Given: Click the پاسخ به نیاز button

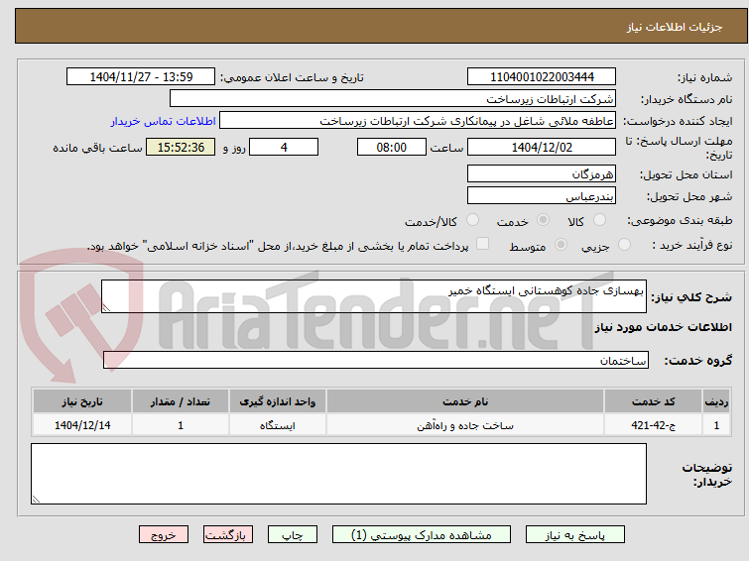Looking at the screenshot, I should (x=575, y=535).
